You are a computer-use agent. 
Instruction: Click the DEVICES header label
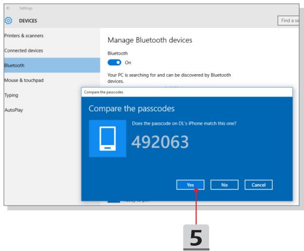(x=28, y=21)
